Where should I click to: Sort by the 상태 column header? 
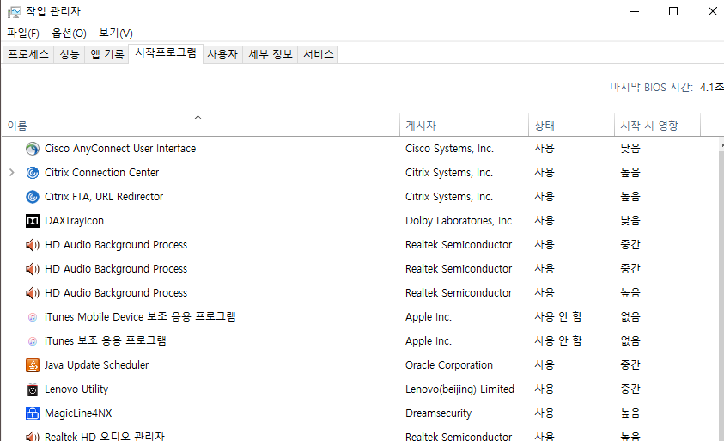pyautogui.click(x=571, y=126)
